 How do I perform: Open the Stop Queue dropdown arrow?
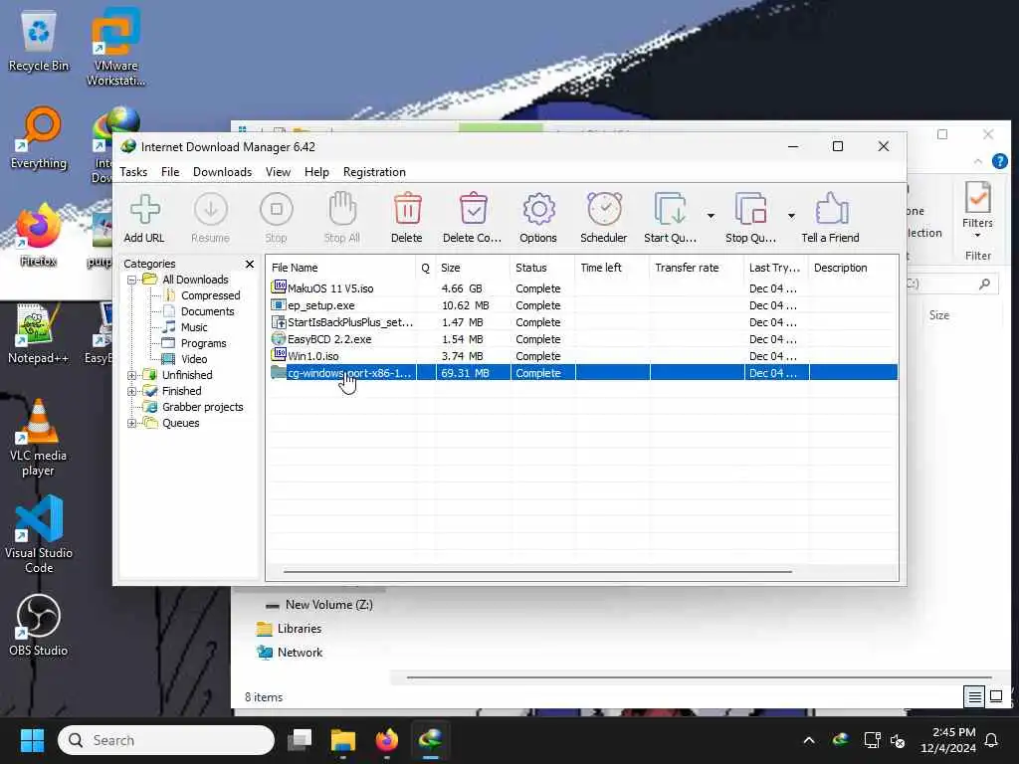791,216
